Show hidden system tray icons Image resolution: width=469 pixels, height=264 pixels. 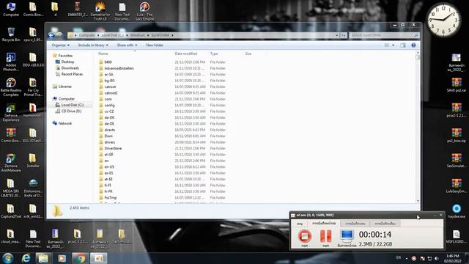407,258
